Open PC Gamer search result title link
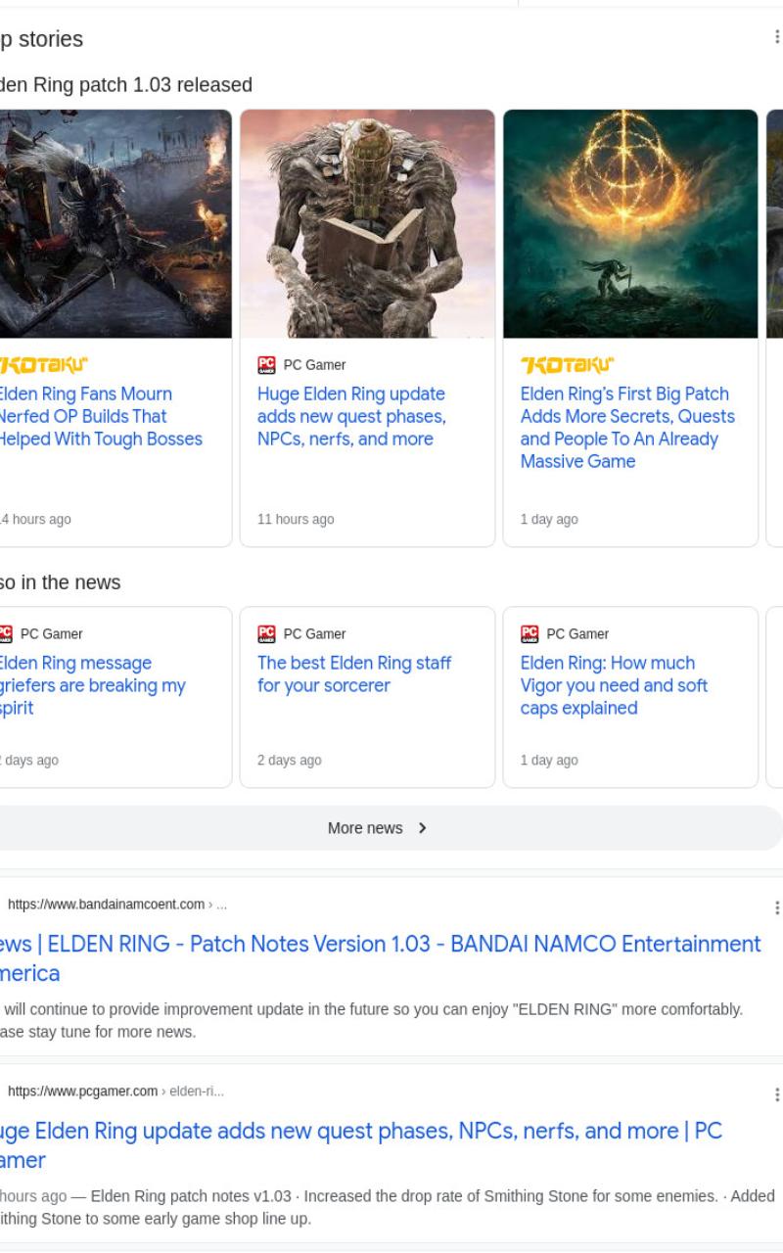 [x=360, y=1145]
